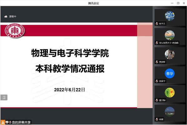The image size is (187, 125).
Task: Select the night building avatar participant
Action: pos(170,112)
